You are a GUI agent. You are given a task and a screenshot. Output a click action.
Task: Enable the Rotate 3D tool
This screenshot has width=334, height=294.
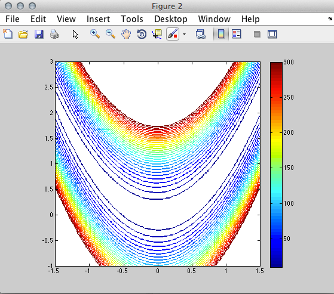pos(142,34)
